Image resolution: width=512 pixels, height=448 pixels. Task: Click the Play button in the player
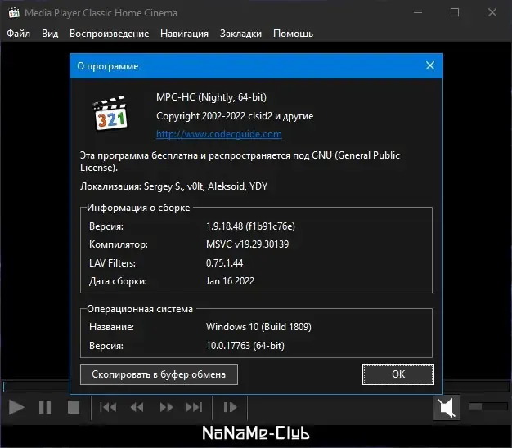click(x=16, y=407)
